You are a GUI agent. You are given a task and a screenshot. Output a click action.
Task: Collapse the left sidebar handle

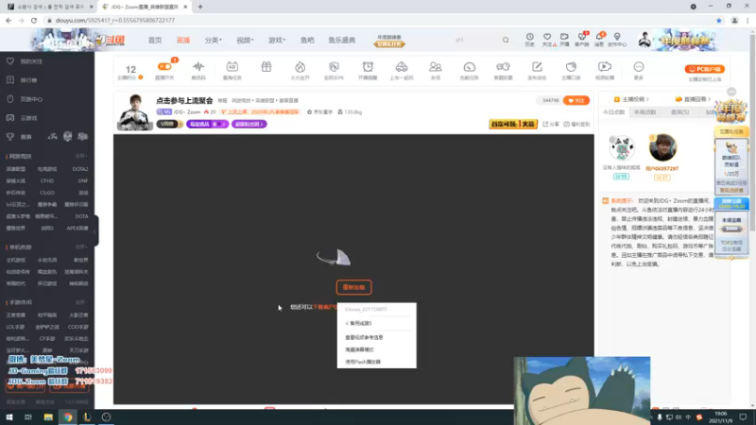[x=95, y=231]
